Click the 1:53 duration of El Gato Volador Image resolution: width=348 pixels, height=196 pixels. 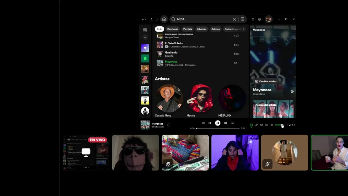pyautogui.click(x=236, y=45)
